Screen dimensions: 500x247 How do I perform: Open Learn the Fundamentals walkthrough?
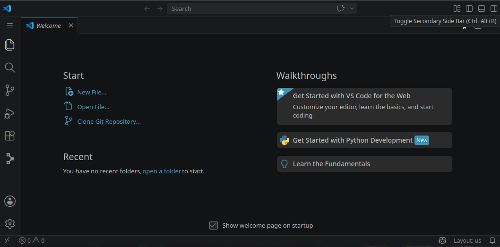tap(364, 164)
